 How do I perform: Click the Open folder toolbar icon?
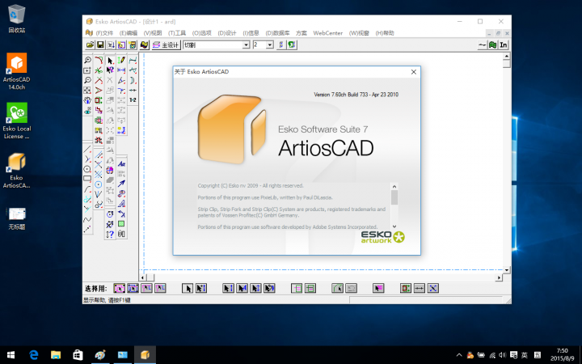tap(90, 45)
